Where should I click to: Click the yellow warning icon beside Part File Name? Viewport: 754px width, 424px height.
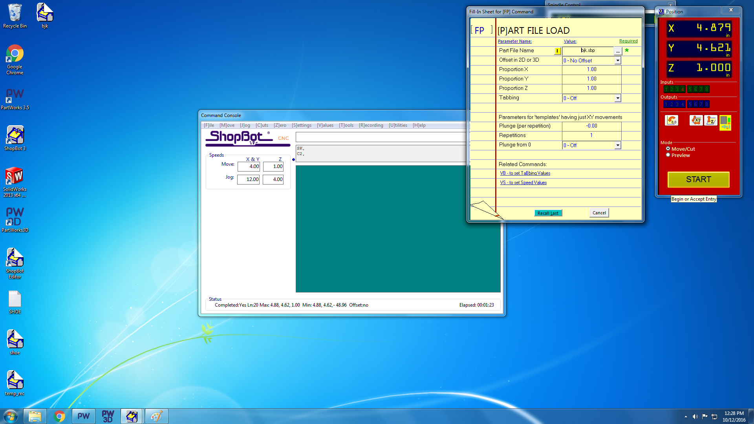[x=557, y=51]
